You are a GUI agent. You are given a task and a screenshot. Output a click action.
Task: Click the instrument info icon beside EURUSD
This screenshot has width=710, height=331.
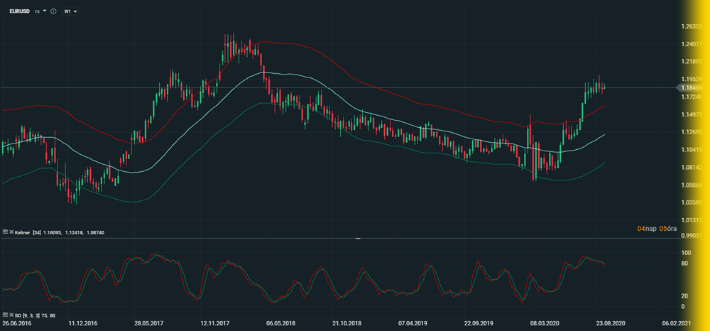point(53,11)
